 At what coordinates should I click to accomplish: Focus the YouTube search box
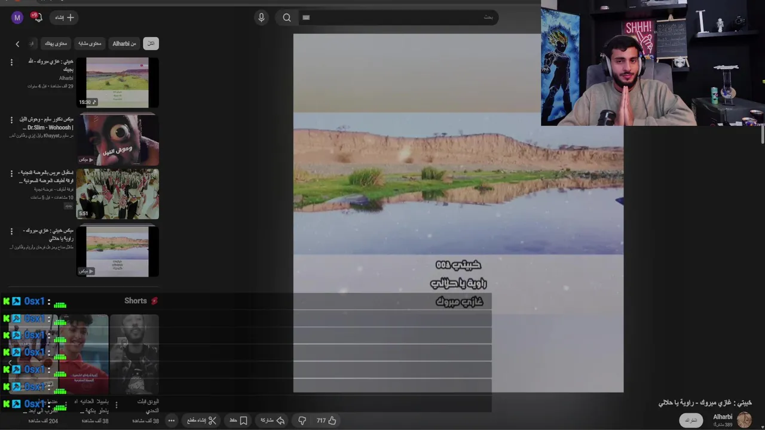397,17
